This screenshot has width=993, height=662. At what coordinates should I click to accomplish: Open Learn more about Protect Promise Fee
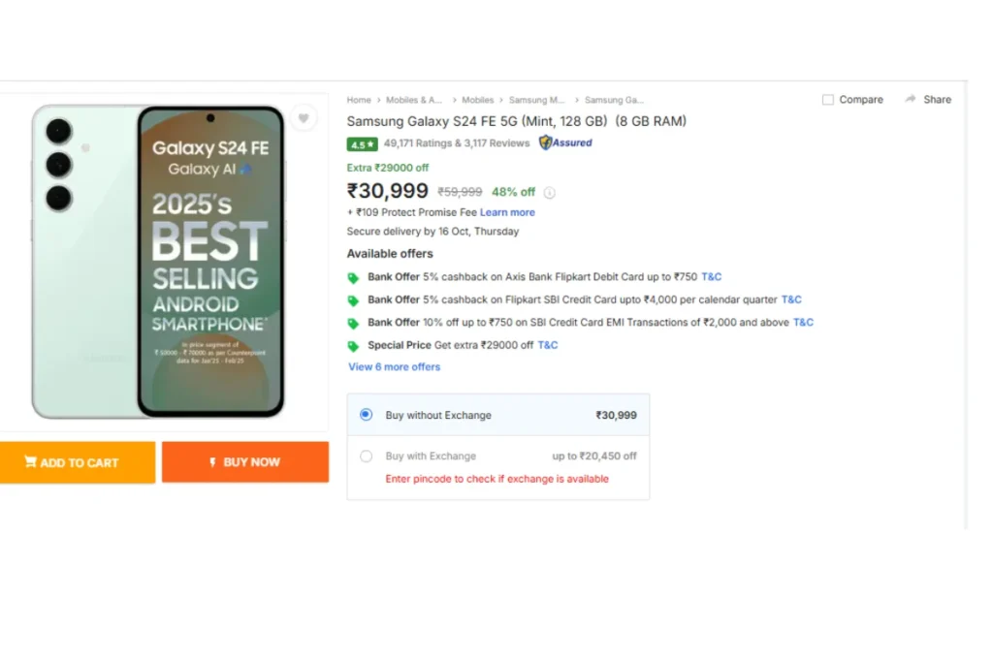(x=507, y=212)
